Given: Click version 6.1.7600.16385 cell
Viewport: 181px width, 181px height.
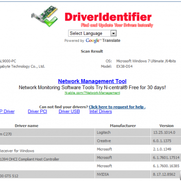Looking at the screenshot, I should (166, 166).
